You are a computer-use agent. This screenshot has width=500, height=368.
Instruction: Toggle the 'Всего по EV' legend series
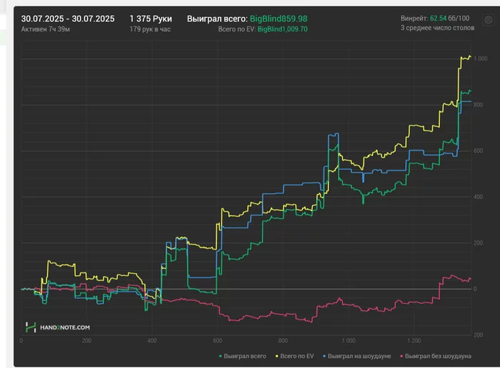point(294,356)
